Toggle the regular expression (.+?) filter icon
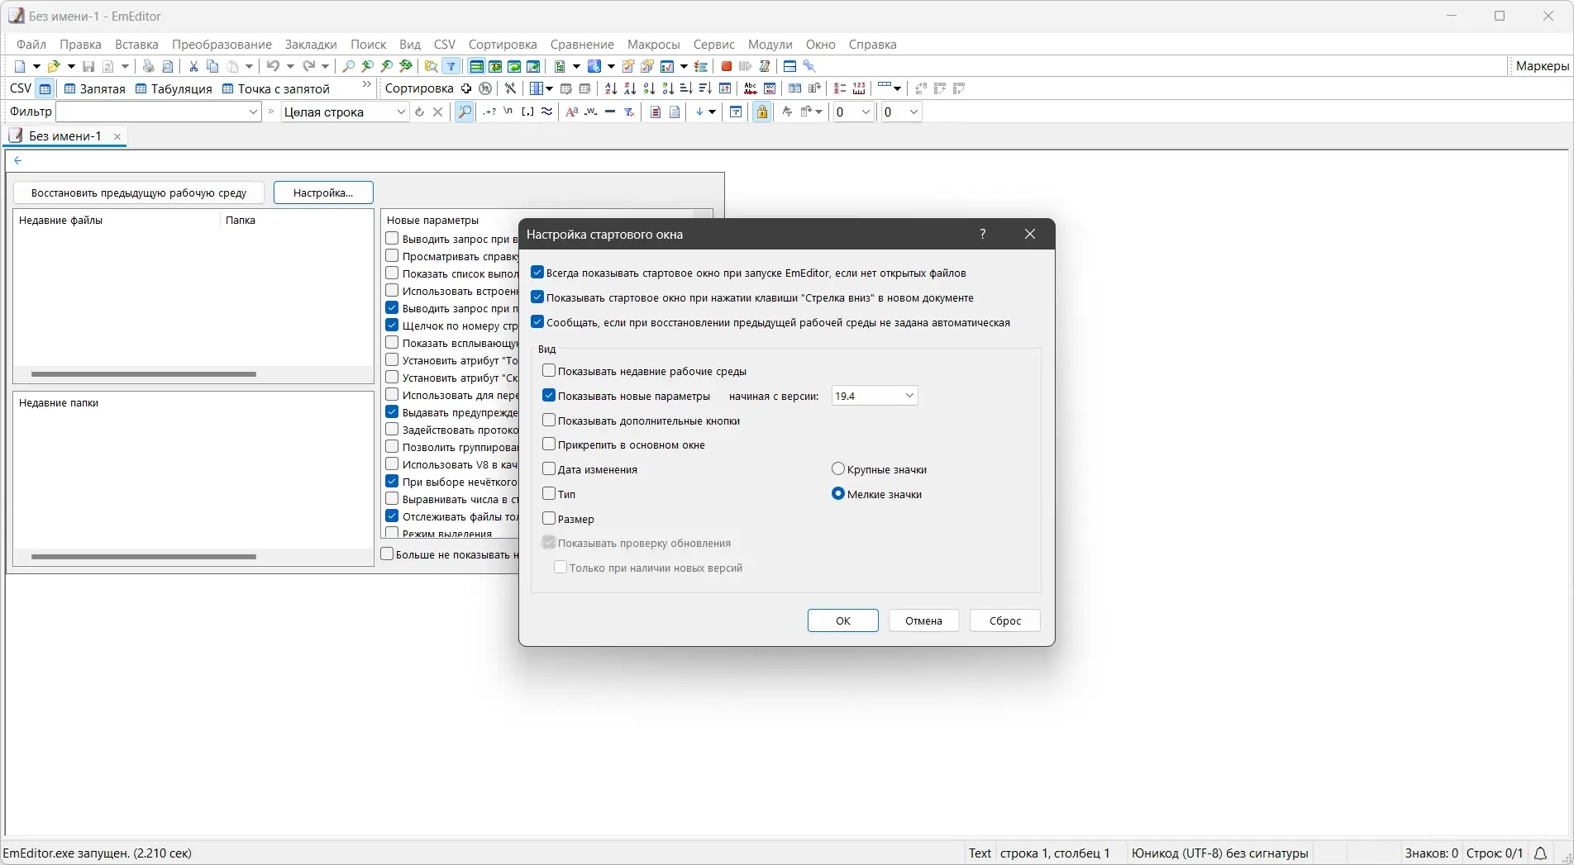The height and width of the screenshot is (865, 1574). [490, 112]
